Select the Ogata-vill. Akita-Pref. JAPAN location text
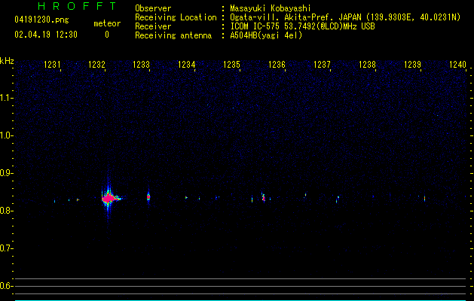The image size is (474, 301). coord(345,17)
